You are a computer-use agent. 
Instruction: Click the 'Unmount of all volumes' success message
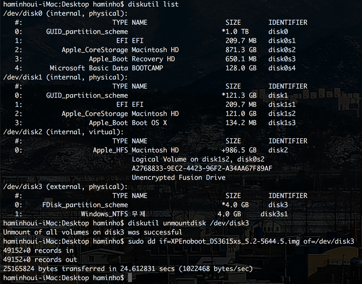tap(93, 232)
